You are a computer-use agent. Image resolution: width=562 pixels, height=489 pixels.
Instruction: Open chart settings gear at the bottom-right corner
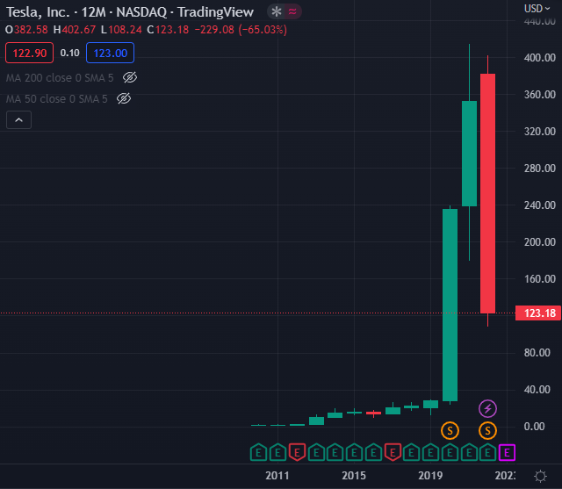coord(540,476)
